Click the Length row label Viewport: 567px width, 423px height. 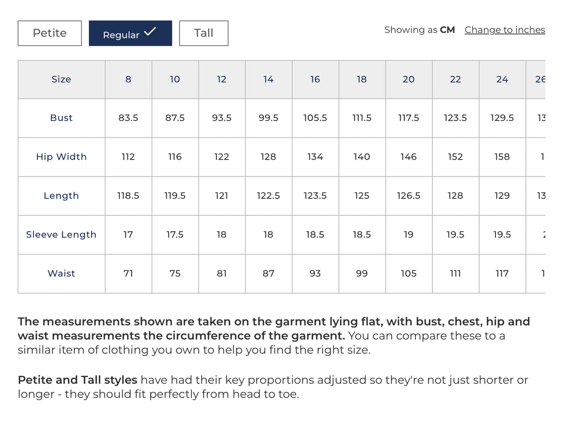pyautogui.click(x=61, y=196)
